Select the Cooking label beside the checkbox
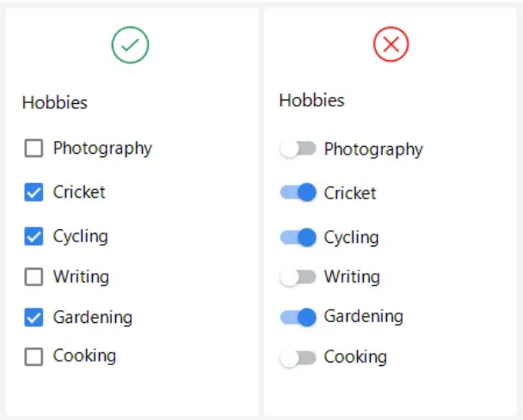This screenshot has height=420, width=523. pyautogui.click(x=84, y=356)
